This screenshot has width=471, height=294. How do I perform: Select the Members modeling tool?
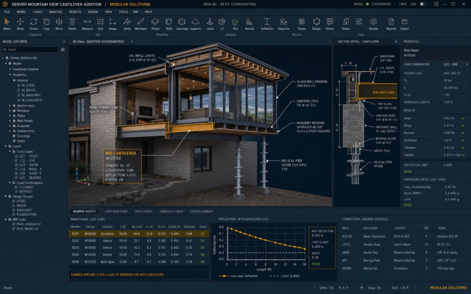pyautogui.click(x=140, y=24)
